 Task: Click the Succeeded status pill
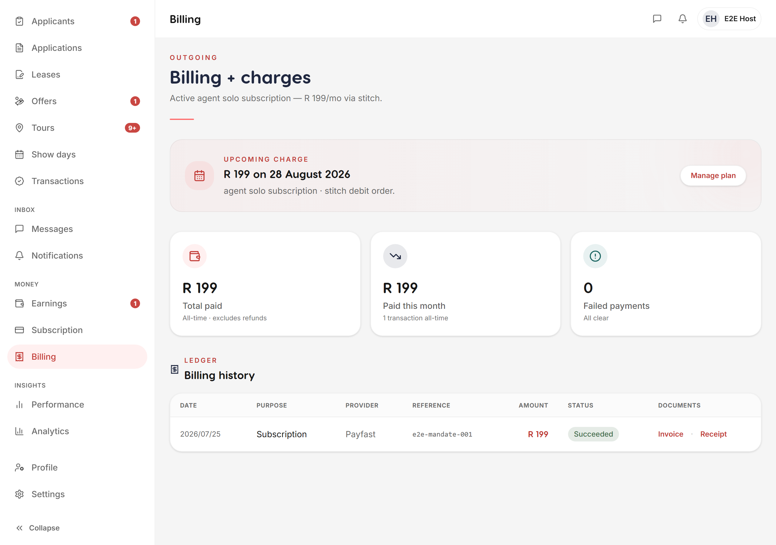click(594, 434)
